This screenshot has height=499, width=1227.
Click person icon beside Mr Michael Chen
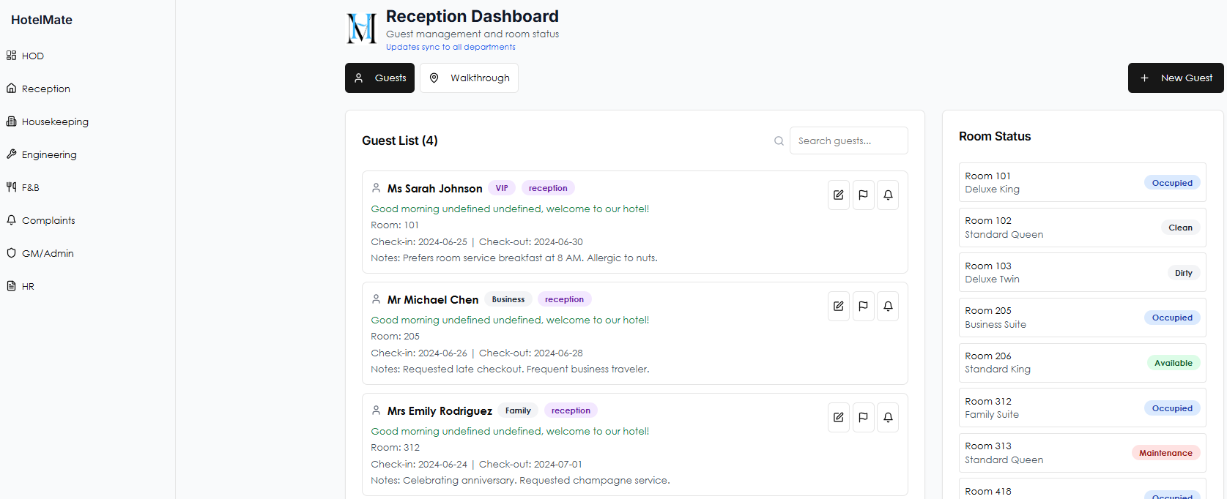pyautogui.click(x=376, y=299)
